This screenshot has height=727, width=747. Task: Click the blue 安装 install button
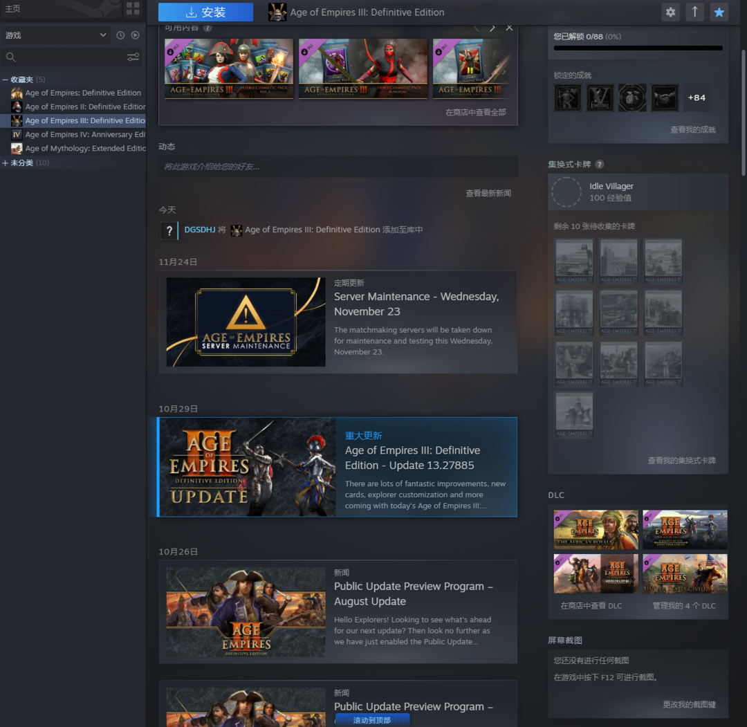(x=205, y=12)
